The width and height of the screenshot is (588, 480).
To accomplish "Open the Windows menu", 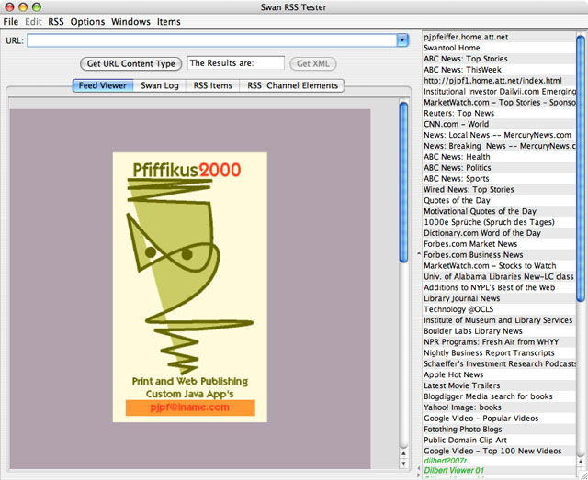I will click(x=130, y=21).
